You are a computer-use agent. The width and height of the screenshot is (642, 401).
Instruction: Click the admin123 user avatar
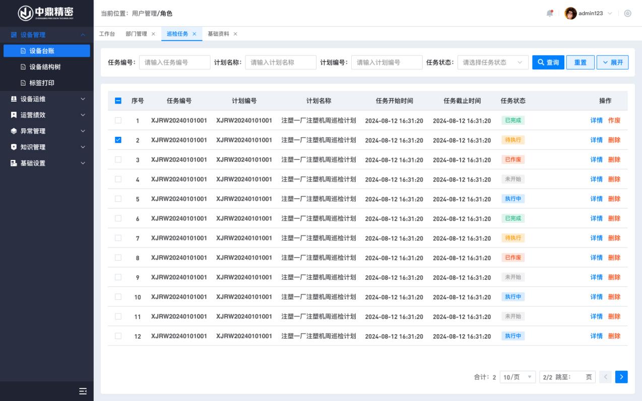(570, 14)
